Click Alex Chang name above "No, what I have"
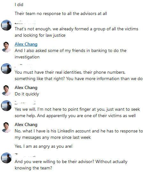 (26, 124)
